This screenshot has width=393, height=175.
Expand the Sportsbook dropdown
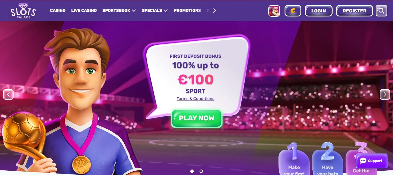point(119,10)
